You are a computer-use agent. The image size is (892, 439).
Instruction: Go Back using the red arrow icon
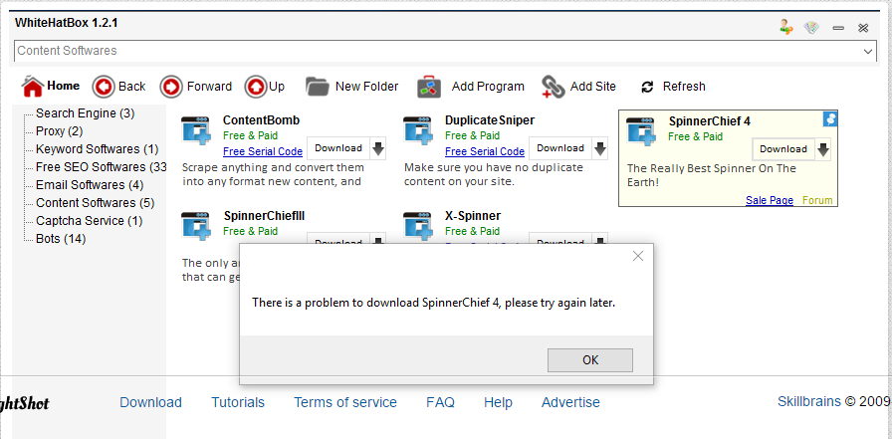tap(104, 87)
